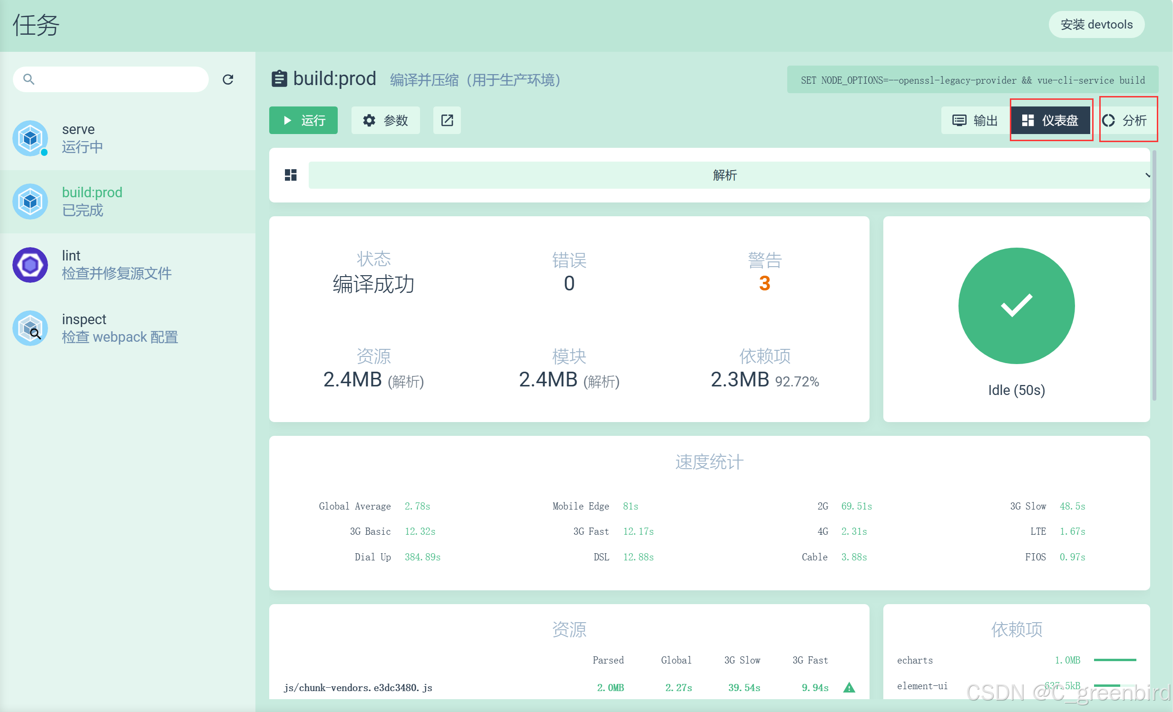Click the Cable value 3.88s
The width and height of the screenshot is (1173, 712).
click(x=854, y=557)
